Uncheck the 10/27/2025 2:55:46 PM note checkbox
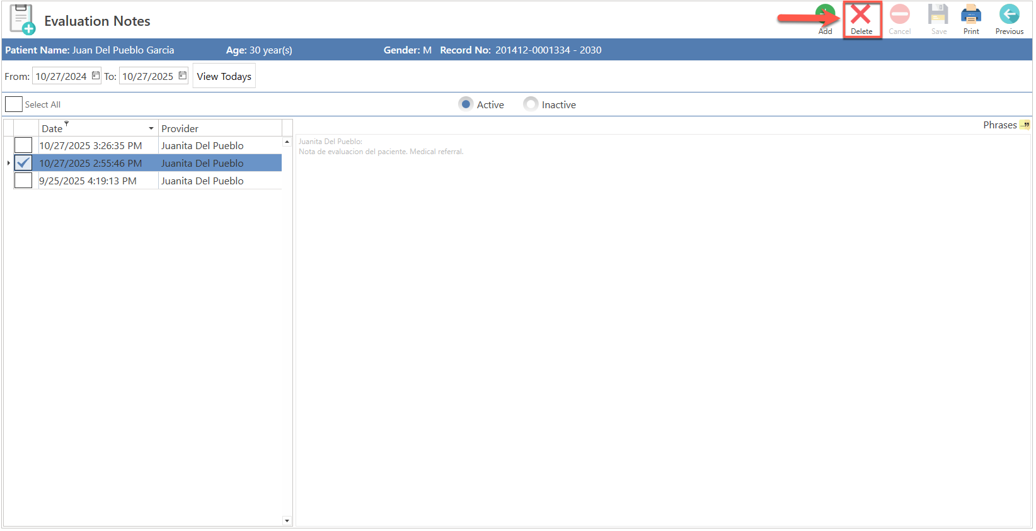This screenshot has height=531, width=1036. pyautogui.click(x=23, y=163)
